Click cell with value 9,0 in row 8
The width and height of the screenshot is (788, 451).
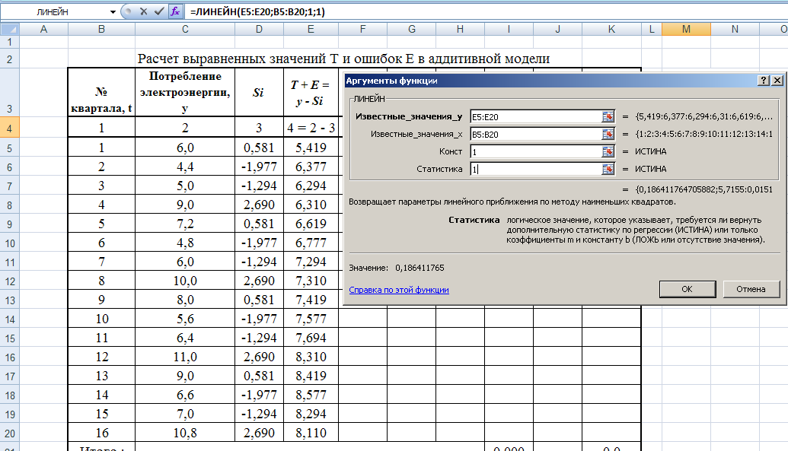[185, 205]
